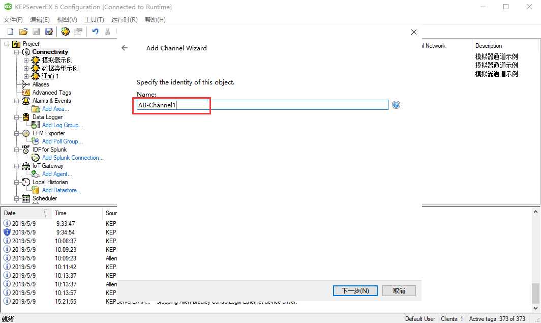Click the gear icon beside 通道 1

[36, 76]
